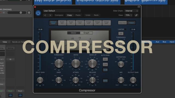Image resolution: width=175 pixels, height=98 pixels.
Task: Click the Attack knob
Action: pos(76,80)
